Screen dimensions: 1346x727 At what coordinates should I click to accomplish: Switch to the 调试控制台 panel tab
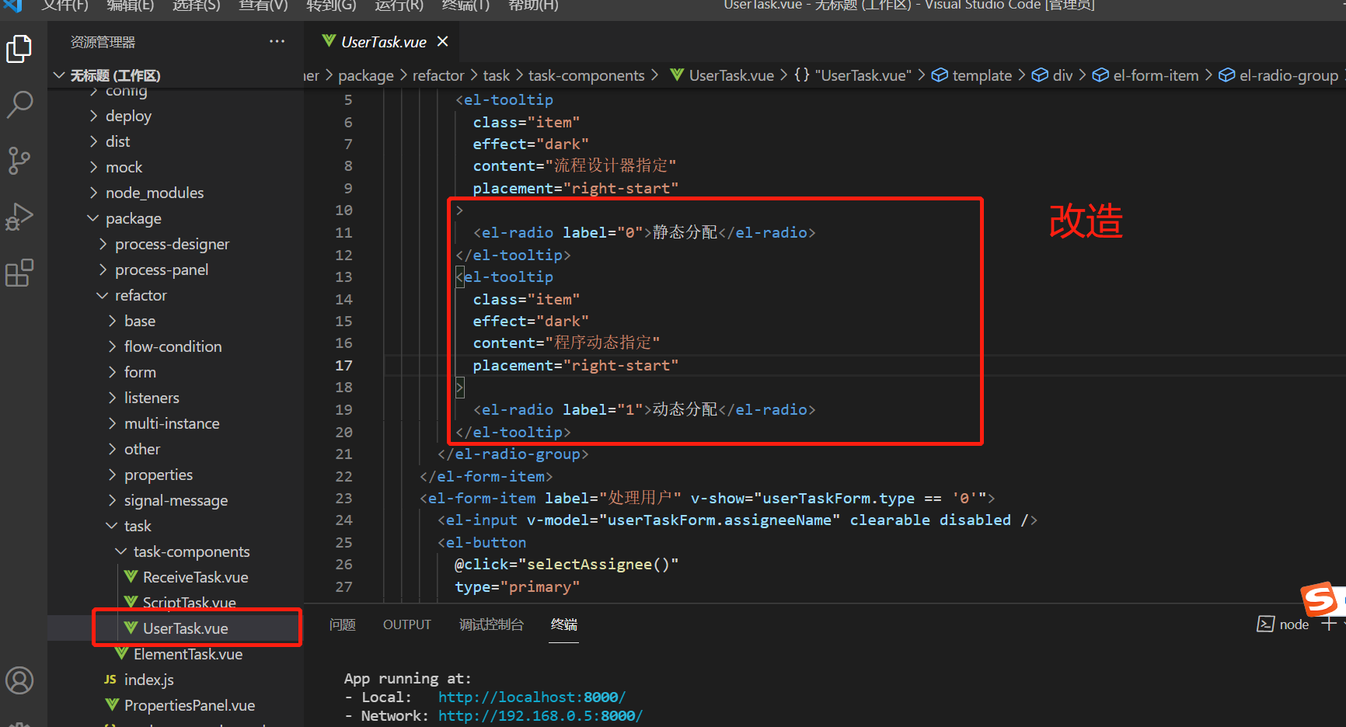[x=491, y=624]
